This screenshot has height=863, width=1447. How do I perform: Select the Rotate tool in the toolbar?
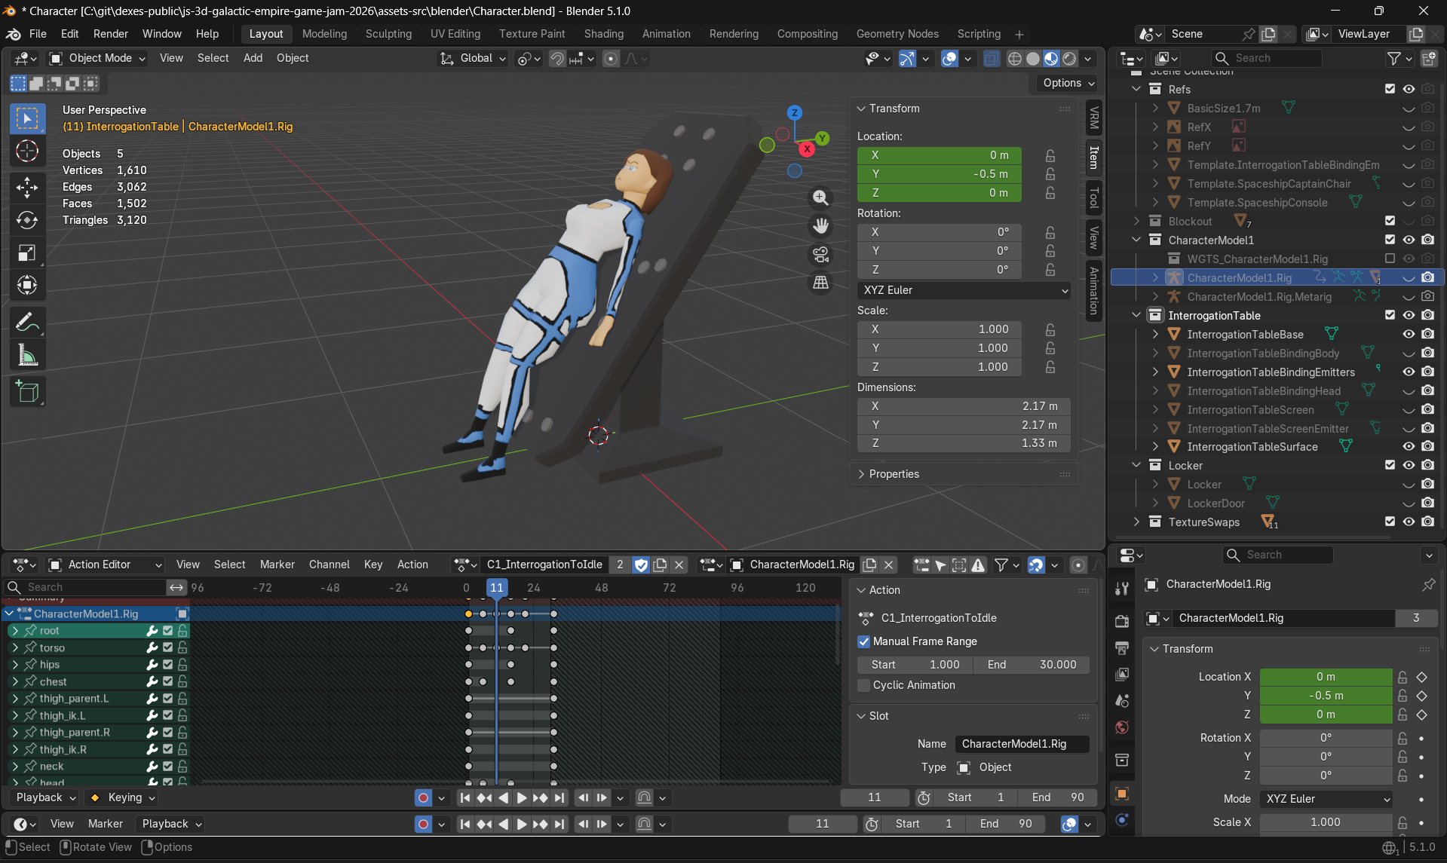[x=27, y=220]
